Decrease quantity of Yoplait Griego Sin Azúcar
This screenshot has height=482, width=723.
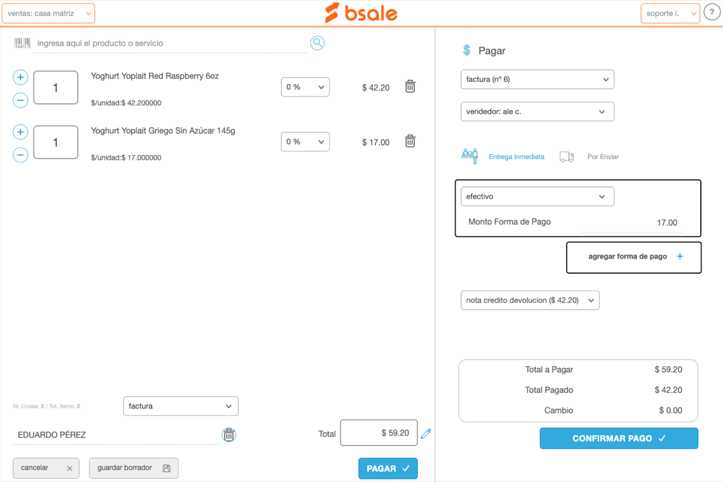[20, 155]
